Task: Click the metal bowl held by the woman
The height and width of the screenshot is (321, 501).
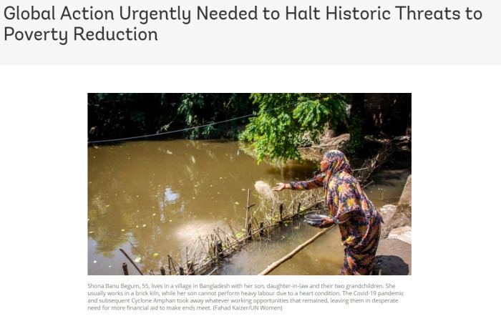Action: [x=316, y=219]
